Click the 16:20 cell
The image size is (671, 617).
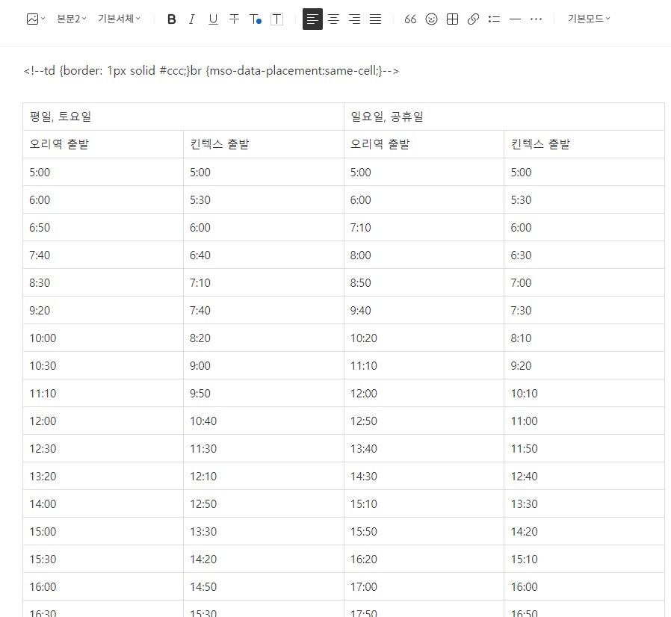(424, 559)
